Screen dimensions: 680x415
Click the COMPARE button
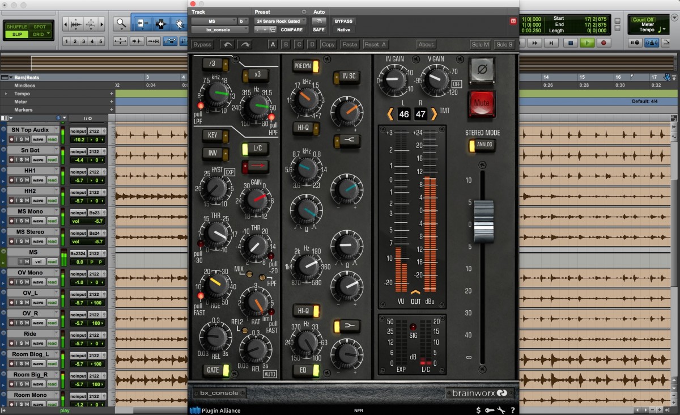coord(291,29)
